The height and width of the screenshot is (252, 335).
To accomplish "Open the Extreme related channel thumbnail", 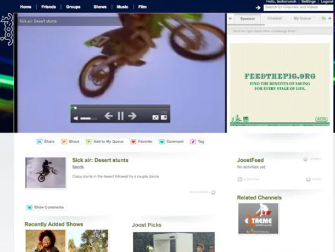I will tap(258, 219).
